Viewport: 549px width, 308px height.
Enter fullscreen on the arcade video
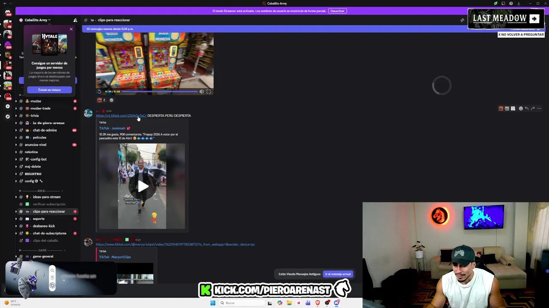209,92
